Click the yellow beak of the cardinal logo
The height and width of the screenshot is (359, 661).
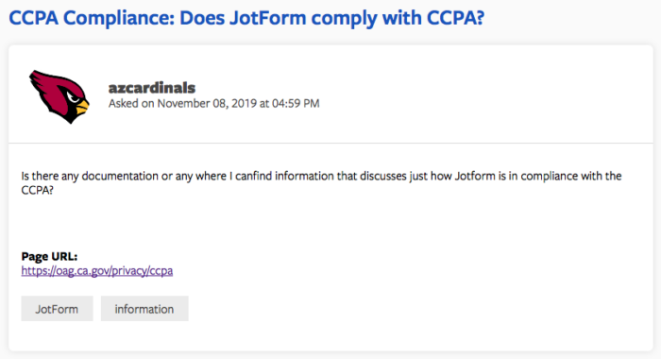click(x=83, y=106)
